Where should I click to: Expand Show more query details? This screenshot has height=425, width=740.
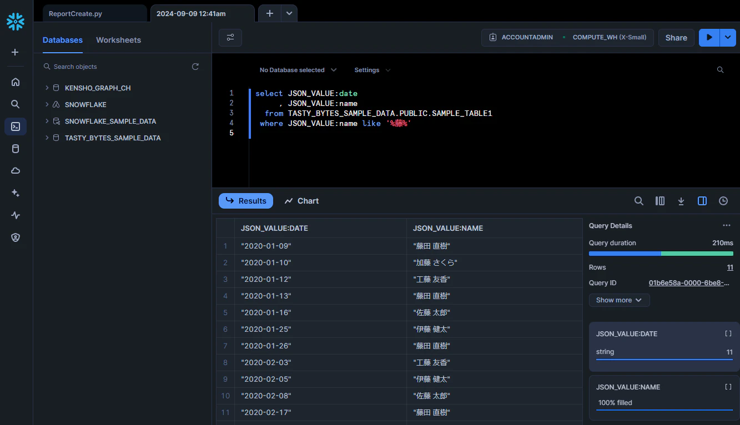(x=619, y=300)
